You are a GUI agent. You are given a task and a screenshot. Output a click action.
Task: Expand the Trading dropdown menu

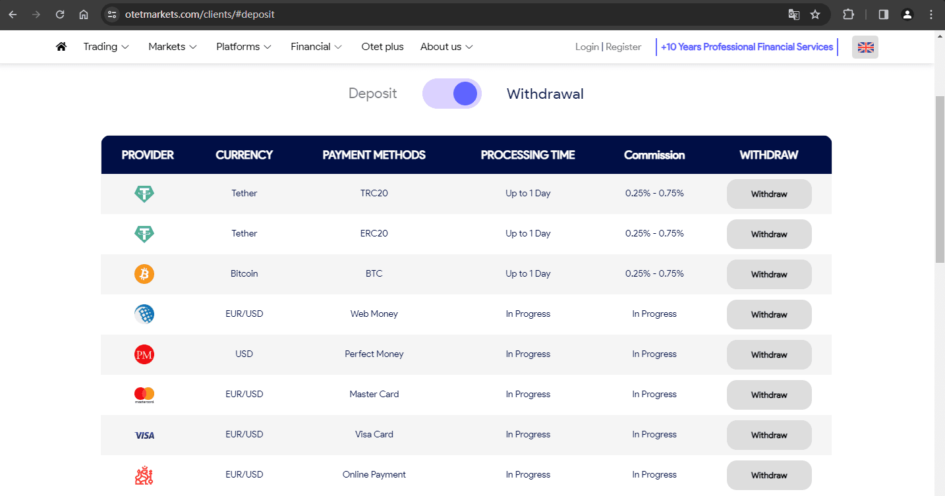(x=106, y=47)
